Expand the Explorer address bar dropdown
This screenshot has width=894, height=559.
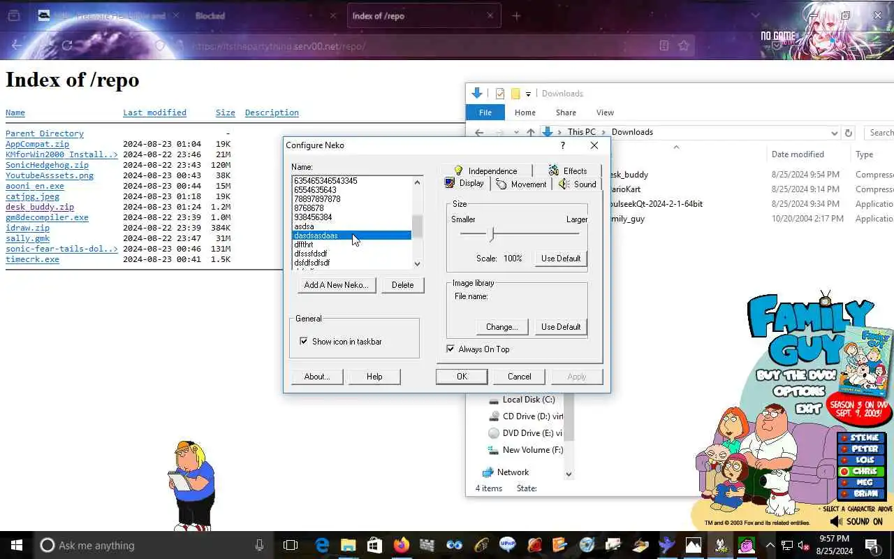834,133
